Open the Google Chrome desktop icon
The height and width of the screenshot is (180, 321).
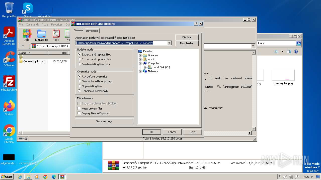[x=9, y=134]
